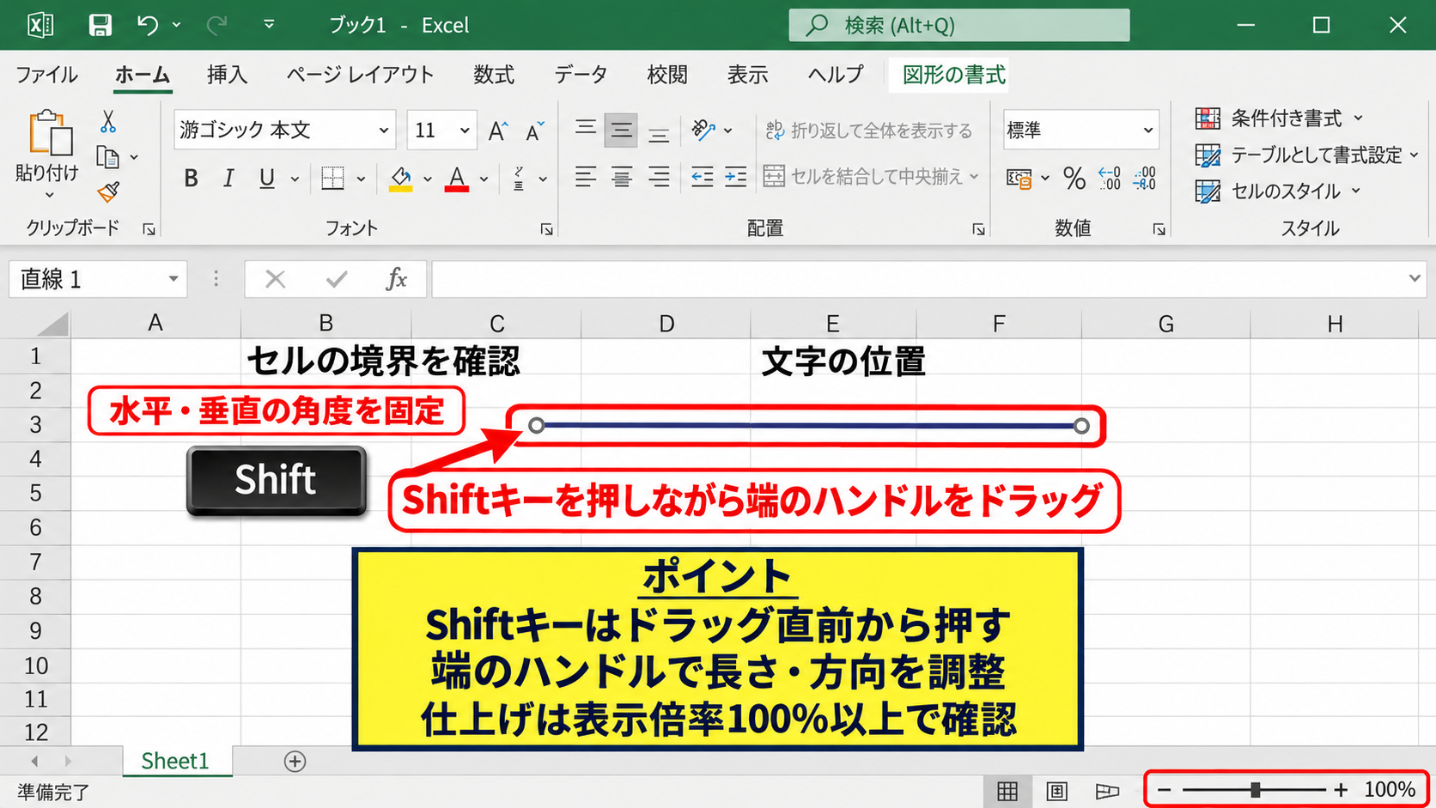This screenshot has width=1436, height=808.
Task: Click the increase indent icon
Action: point(735,177)
